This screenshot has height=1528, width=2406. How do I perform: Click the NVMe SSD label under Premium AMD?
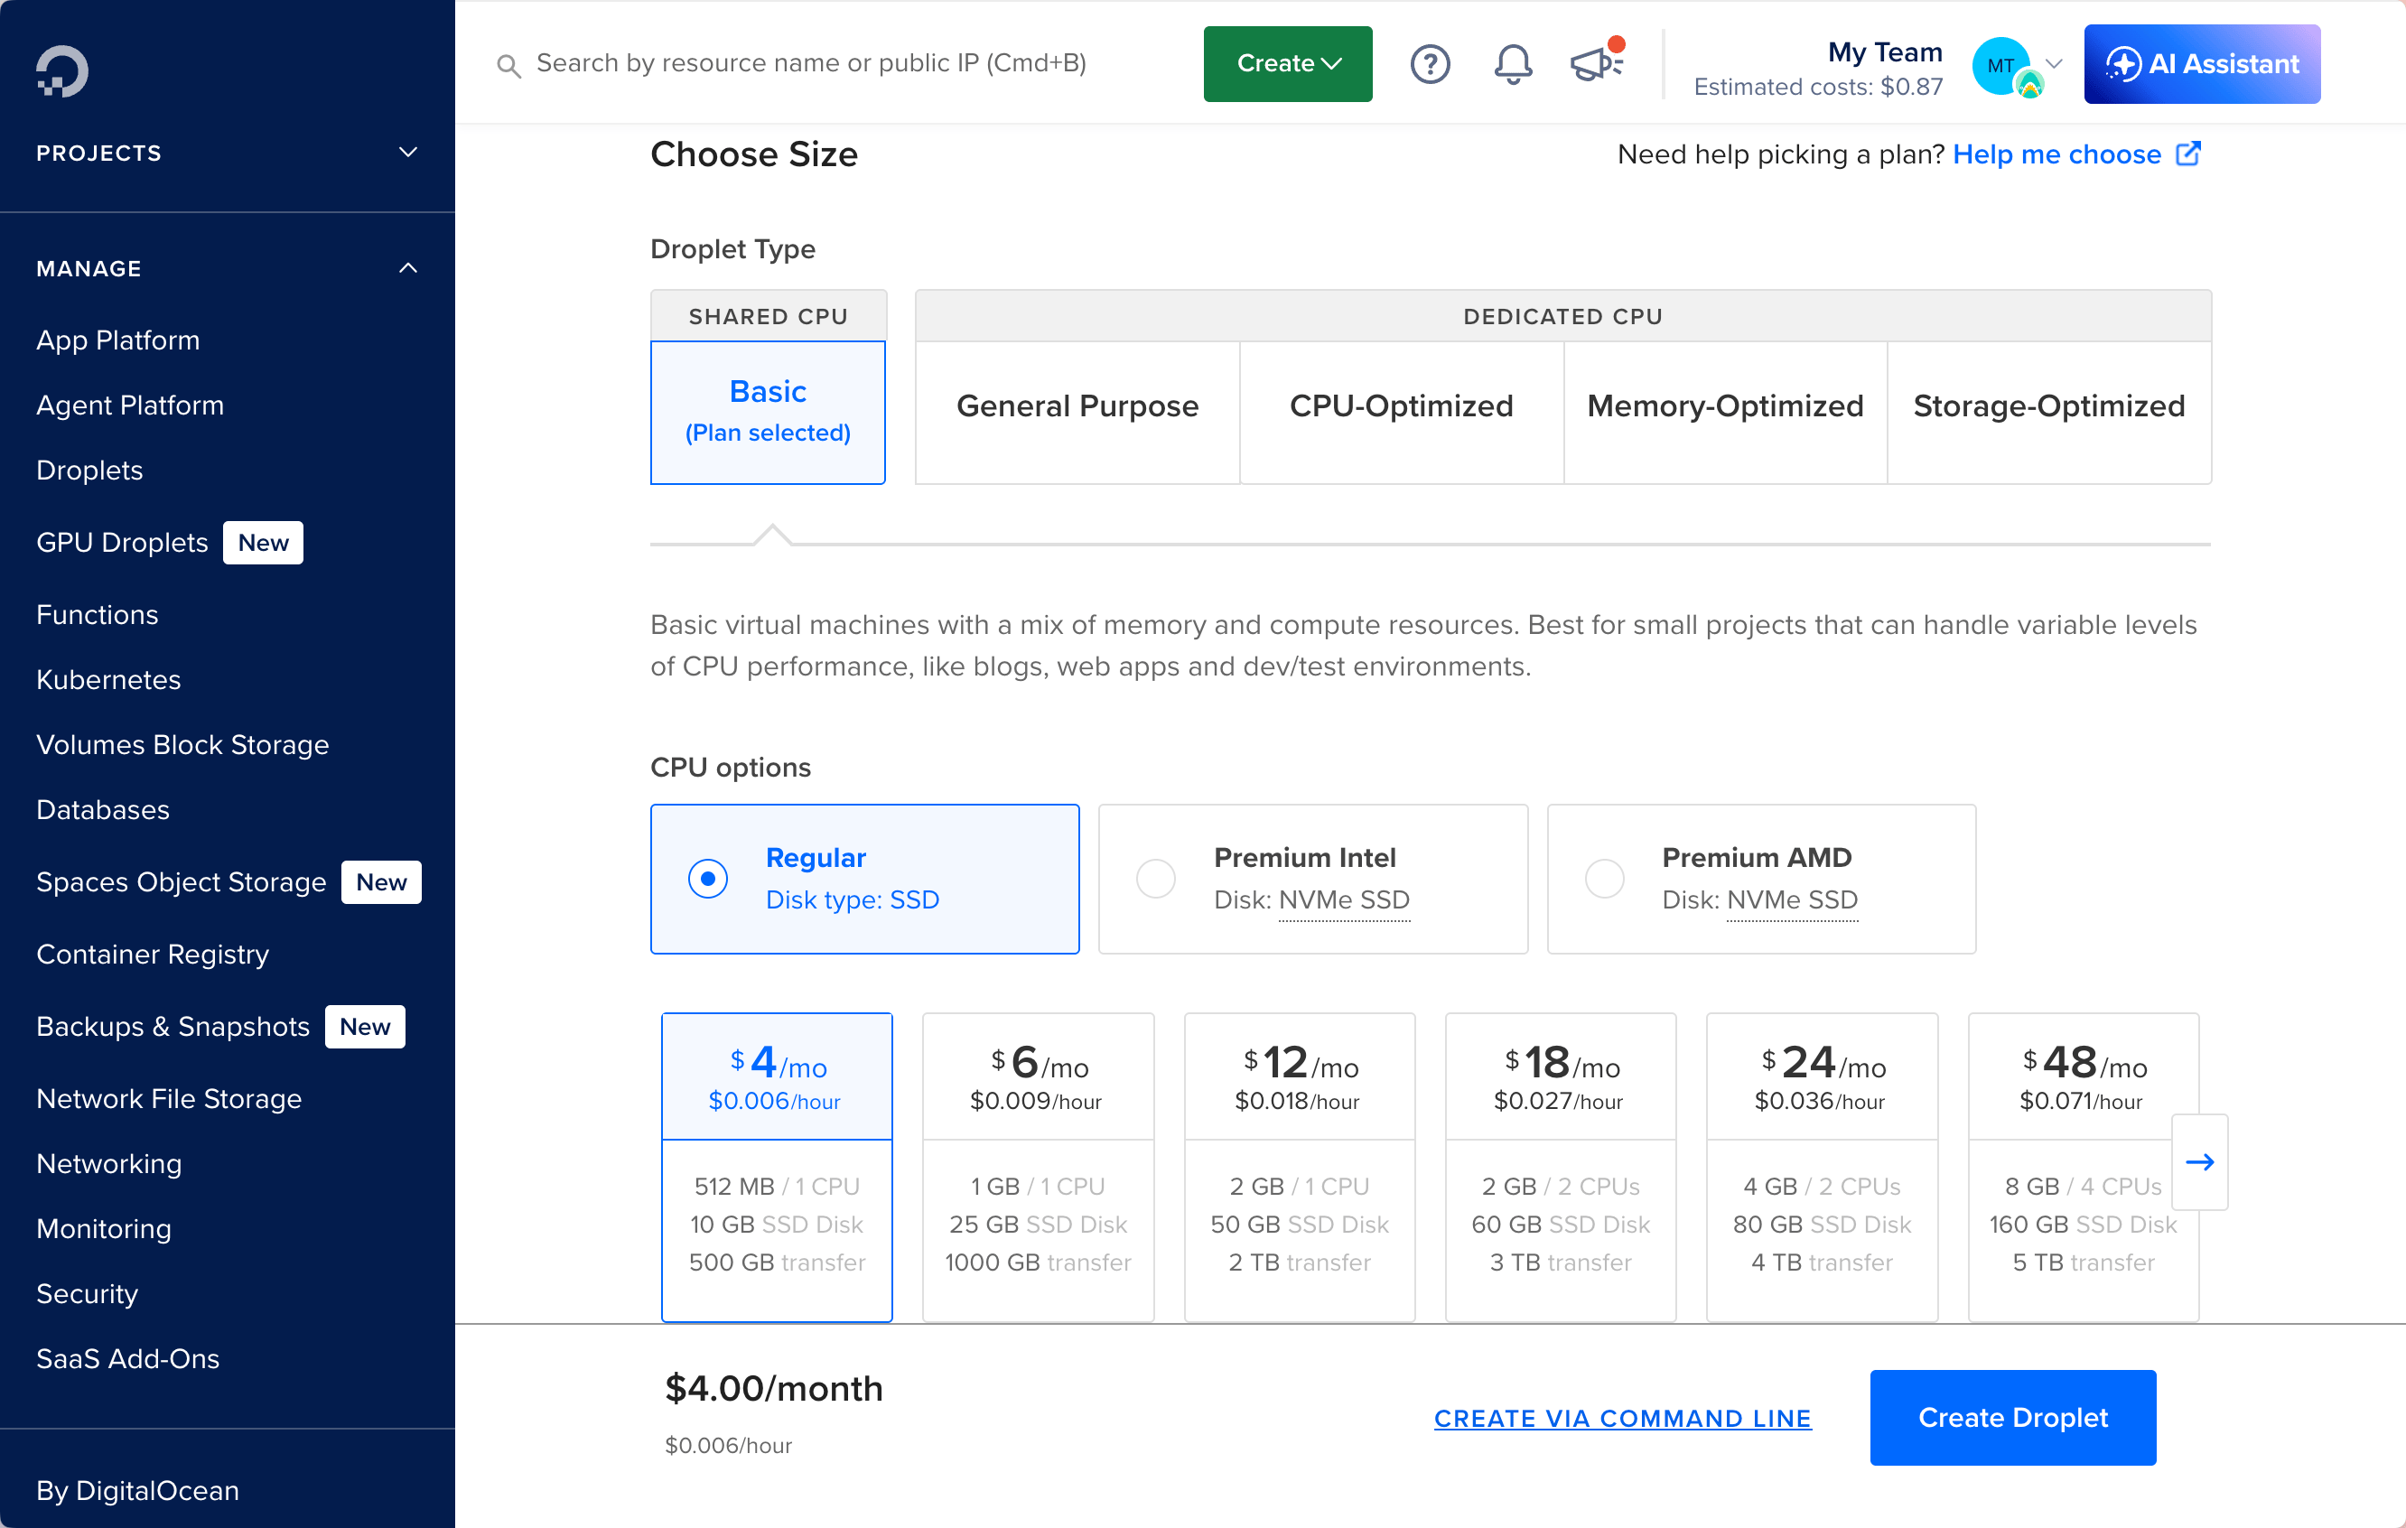pos(1792,899)
